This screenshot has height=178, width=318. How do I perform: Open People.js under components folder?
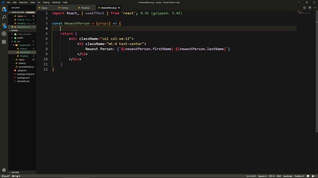(22, 56)
